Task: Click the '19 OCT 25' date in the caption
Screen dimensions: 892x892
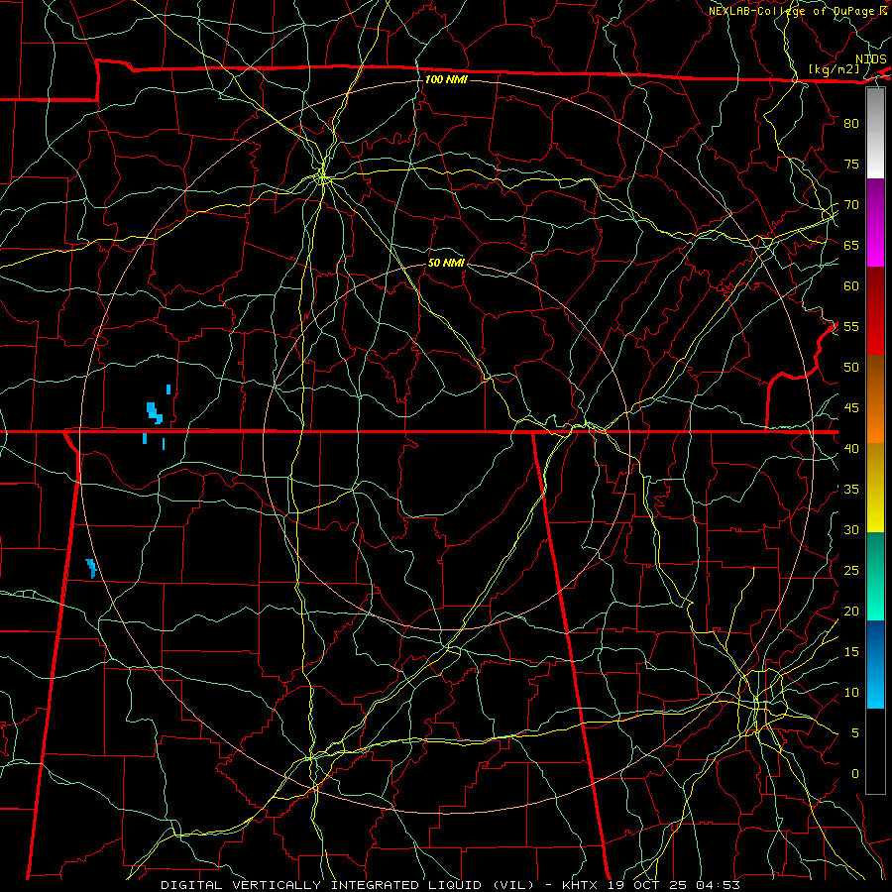Action: pyautogui.click(x=648, y=885)
